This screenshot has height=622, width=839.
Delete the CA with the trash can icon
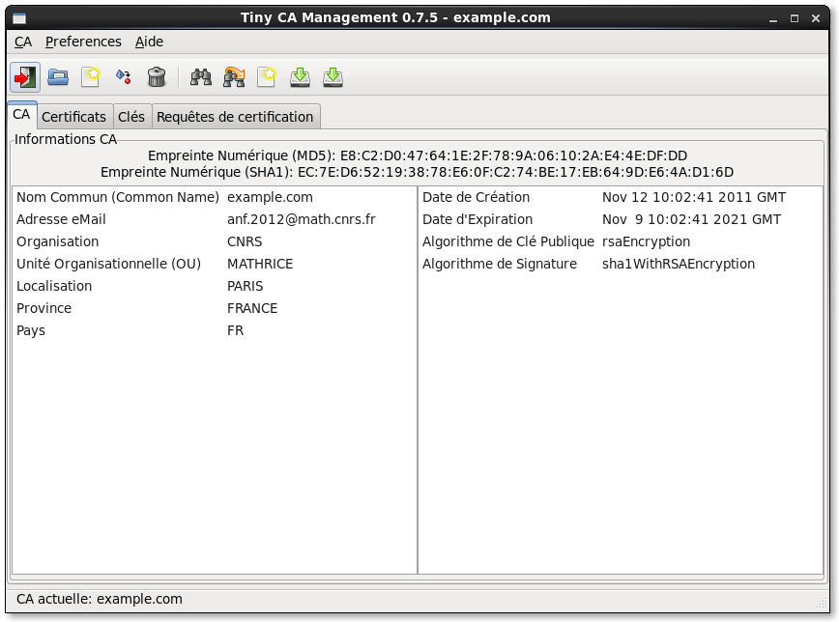click(x=157, y=77)
